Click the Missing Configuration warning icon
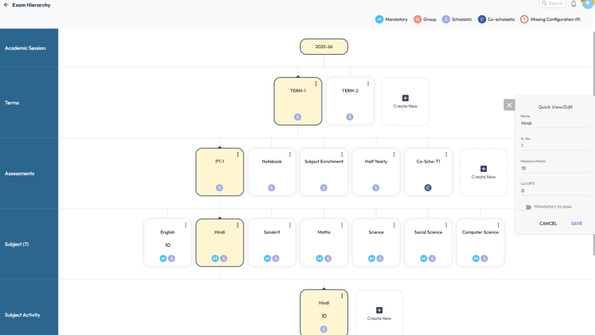Screen dimensions: 595x335 (524, 19)
